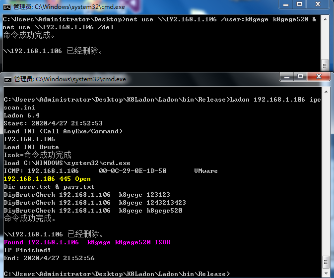Viewport: 334px width, 278px height.
Task: Minimize the bottom Ladon cmd window
Action: pos(286,76)
